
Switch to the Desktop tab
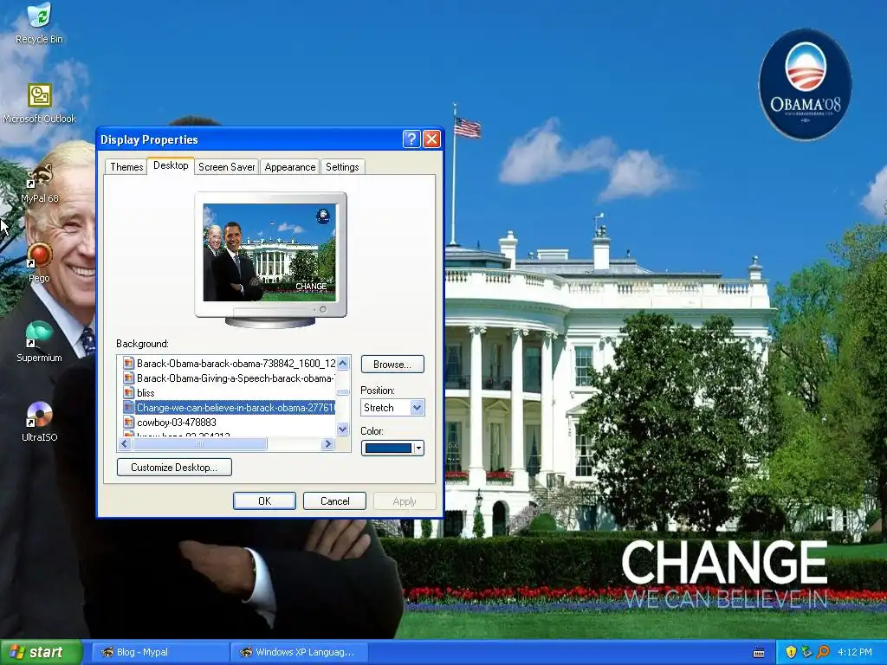(x=171, y=165)
